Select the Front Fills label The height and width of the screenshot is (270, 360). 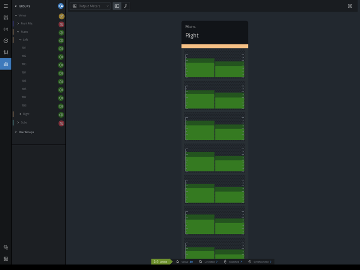point(27,24)
